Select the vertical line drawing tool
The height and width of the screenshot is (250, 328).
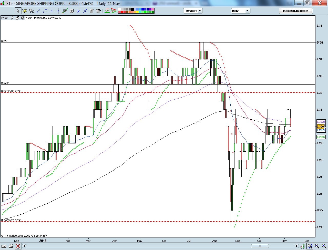coord(58,11)
